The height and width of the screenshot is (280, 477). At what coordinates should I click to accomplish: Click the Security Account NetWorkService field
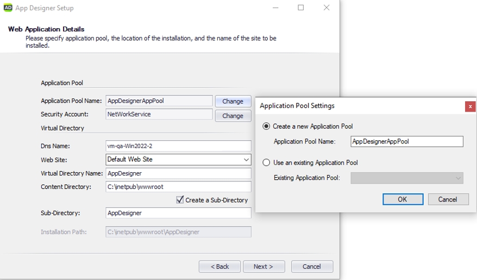(x=159, y=114)
